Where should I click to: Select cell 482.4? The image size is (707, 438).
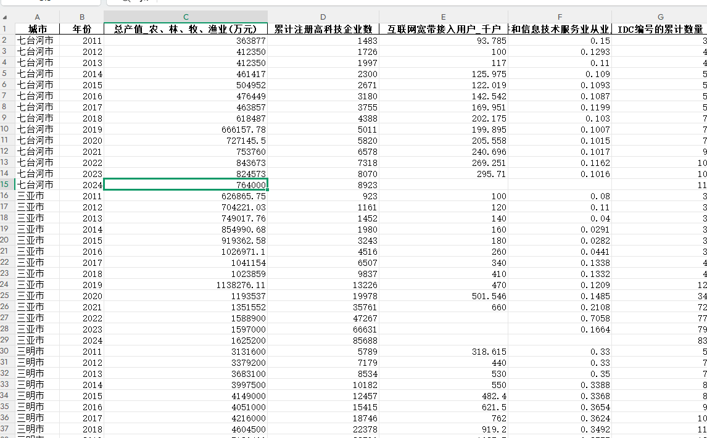[x=443, y=395]
